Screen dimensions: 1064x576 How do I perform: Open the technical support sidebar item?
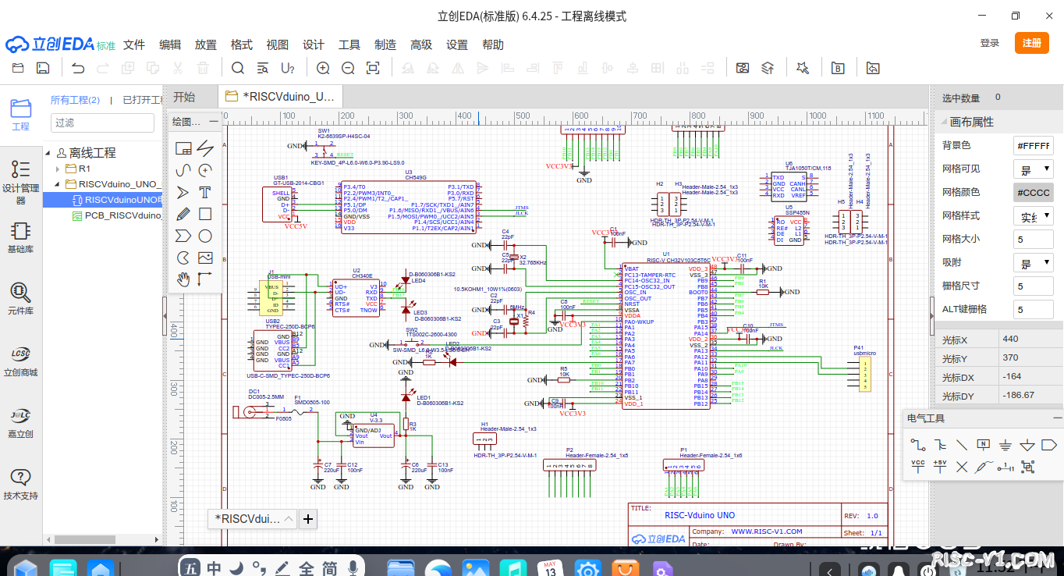click(x=21, y=484)
